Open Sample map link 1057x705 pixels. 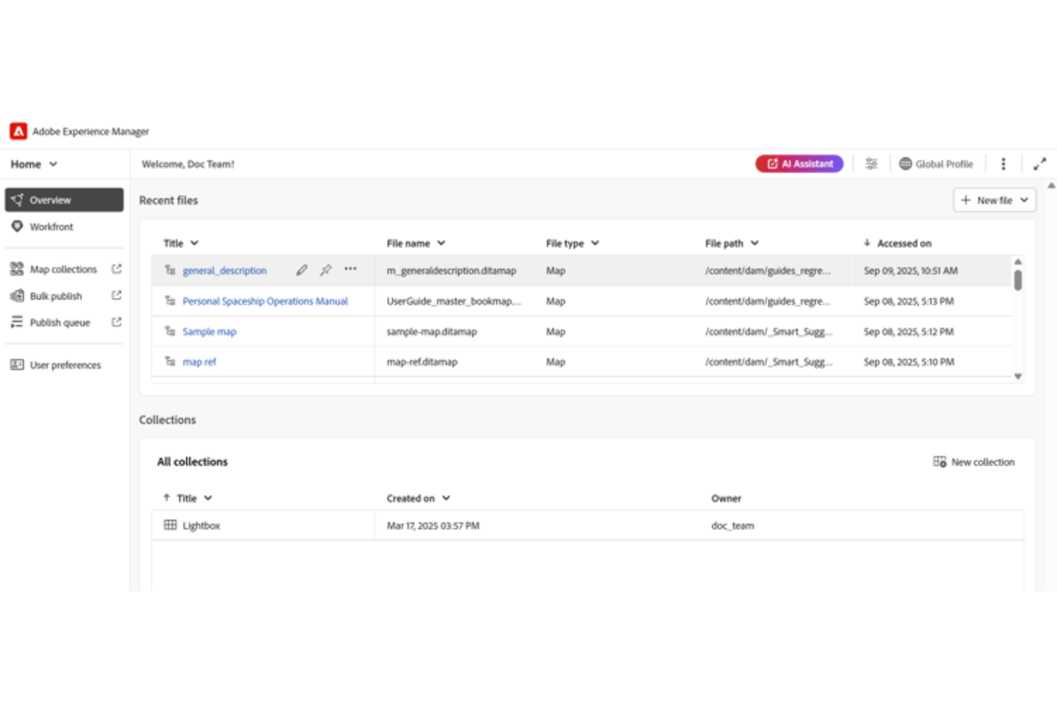coord(209,332)
